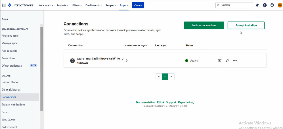Expand the Dashboards dropdown
283x129 pixels.
tap(94, 5)
